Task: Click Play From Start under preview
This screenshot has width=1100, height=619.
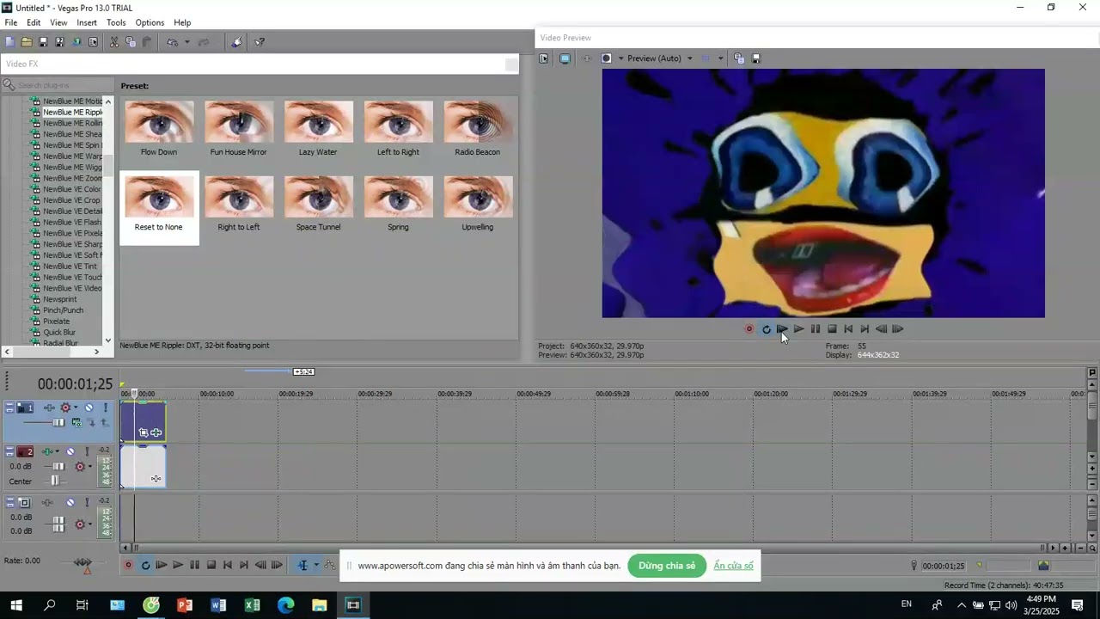Action: coord(782,328)
